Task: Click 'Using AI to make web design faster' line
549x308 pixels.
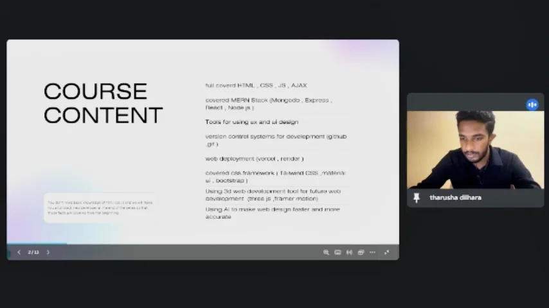Action: pos(273,213)
